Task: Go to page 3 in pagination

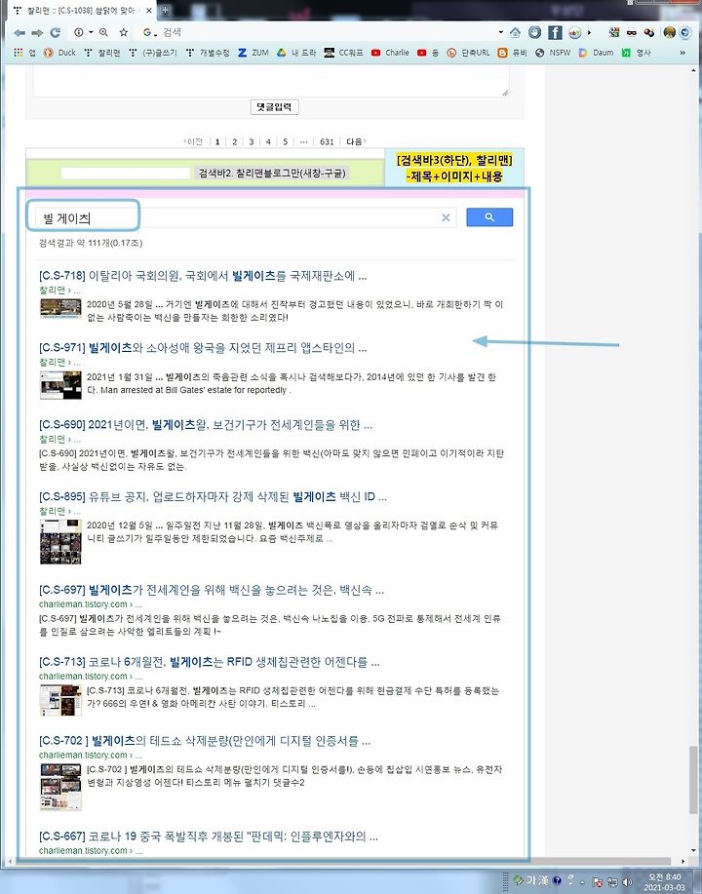Action: [251, 141]
